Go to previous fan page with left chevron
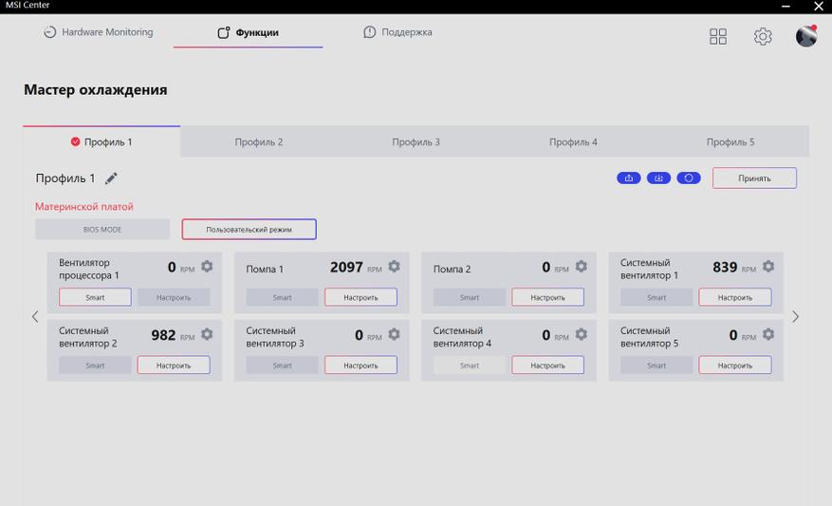Viewport: 832px width, 506px height. point(35,317)
